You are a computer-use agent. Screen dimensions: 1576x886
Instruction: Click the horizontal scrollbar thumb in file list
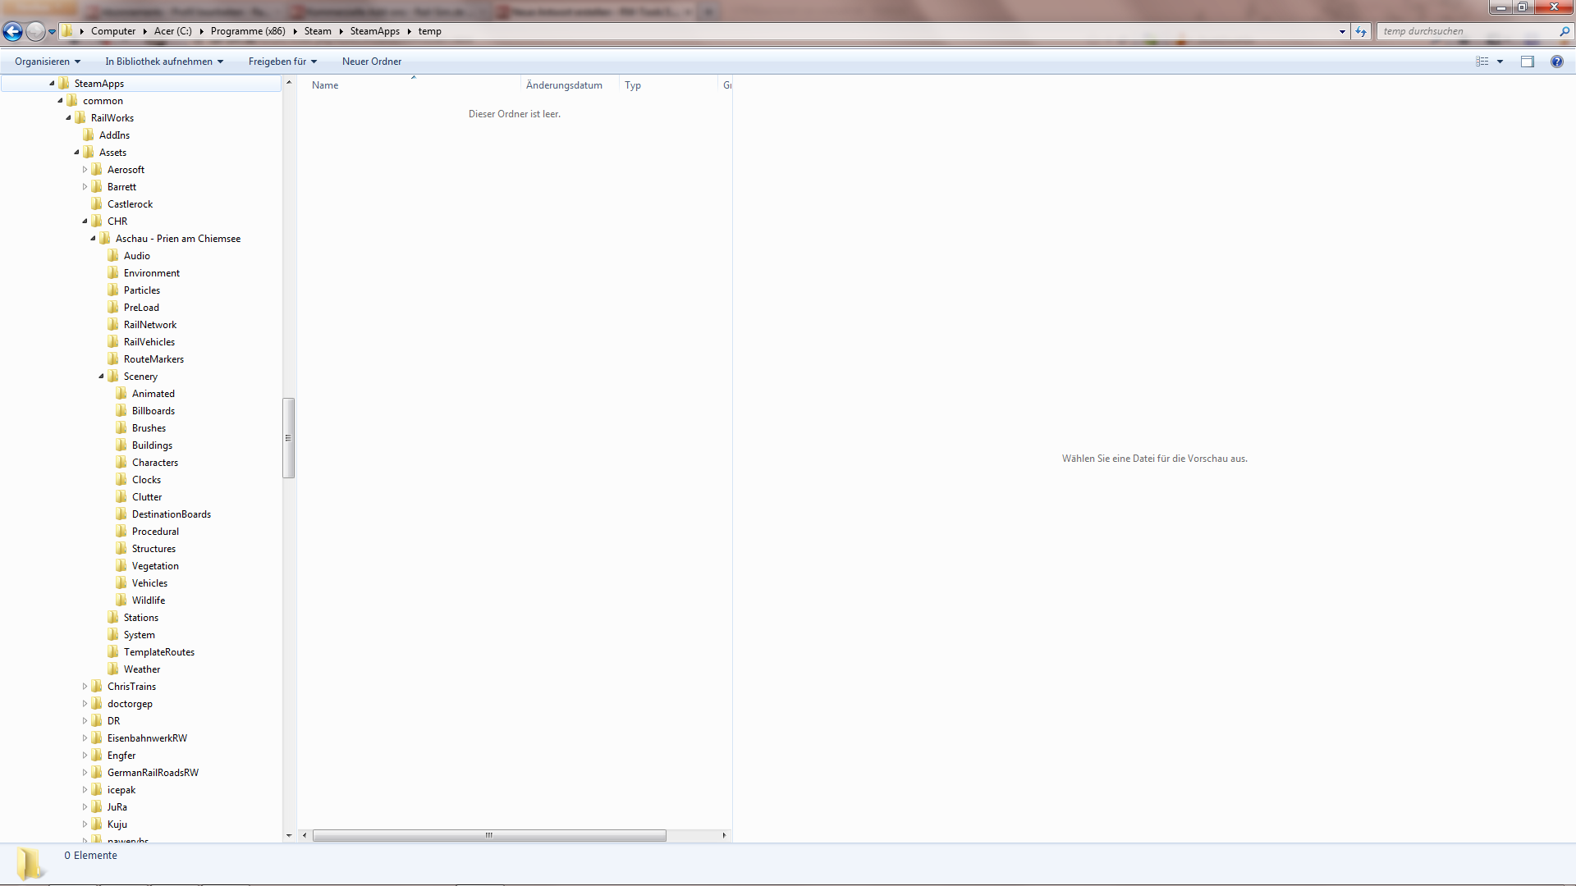[489, 835]
